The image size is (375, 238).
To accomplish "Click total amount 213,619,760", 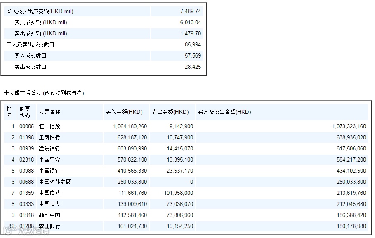I will click(x=351, y=193).
